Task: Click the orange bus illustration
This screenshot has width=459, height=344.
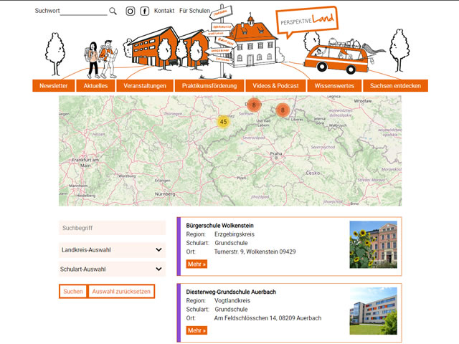Action: [336, 59]
